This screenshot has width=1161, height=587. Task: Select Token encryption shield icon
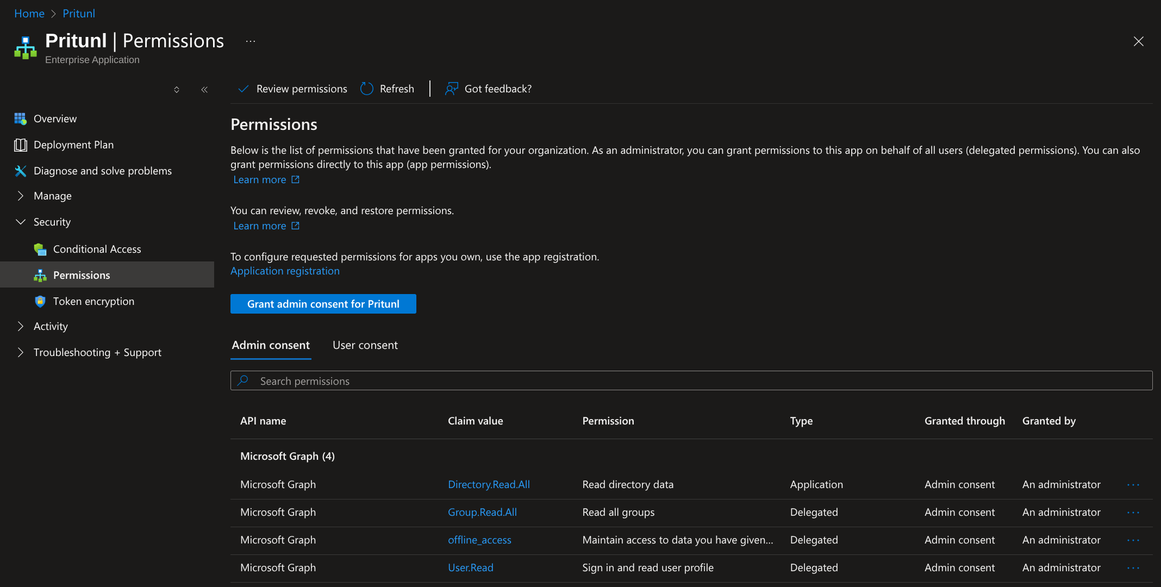point(40,301)
